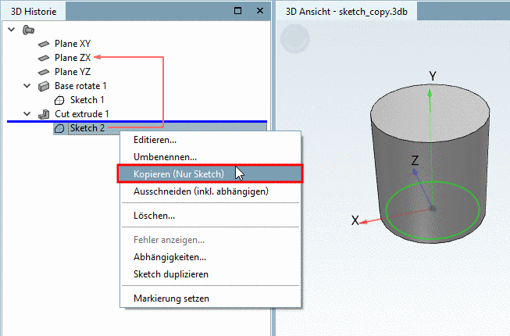Click the Plane XY icon
510x336 pixels.
(44, 44)
